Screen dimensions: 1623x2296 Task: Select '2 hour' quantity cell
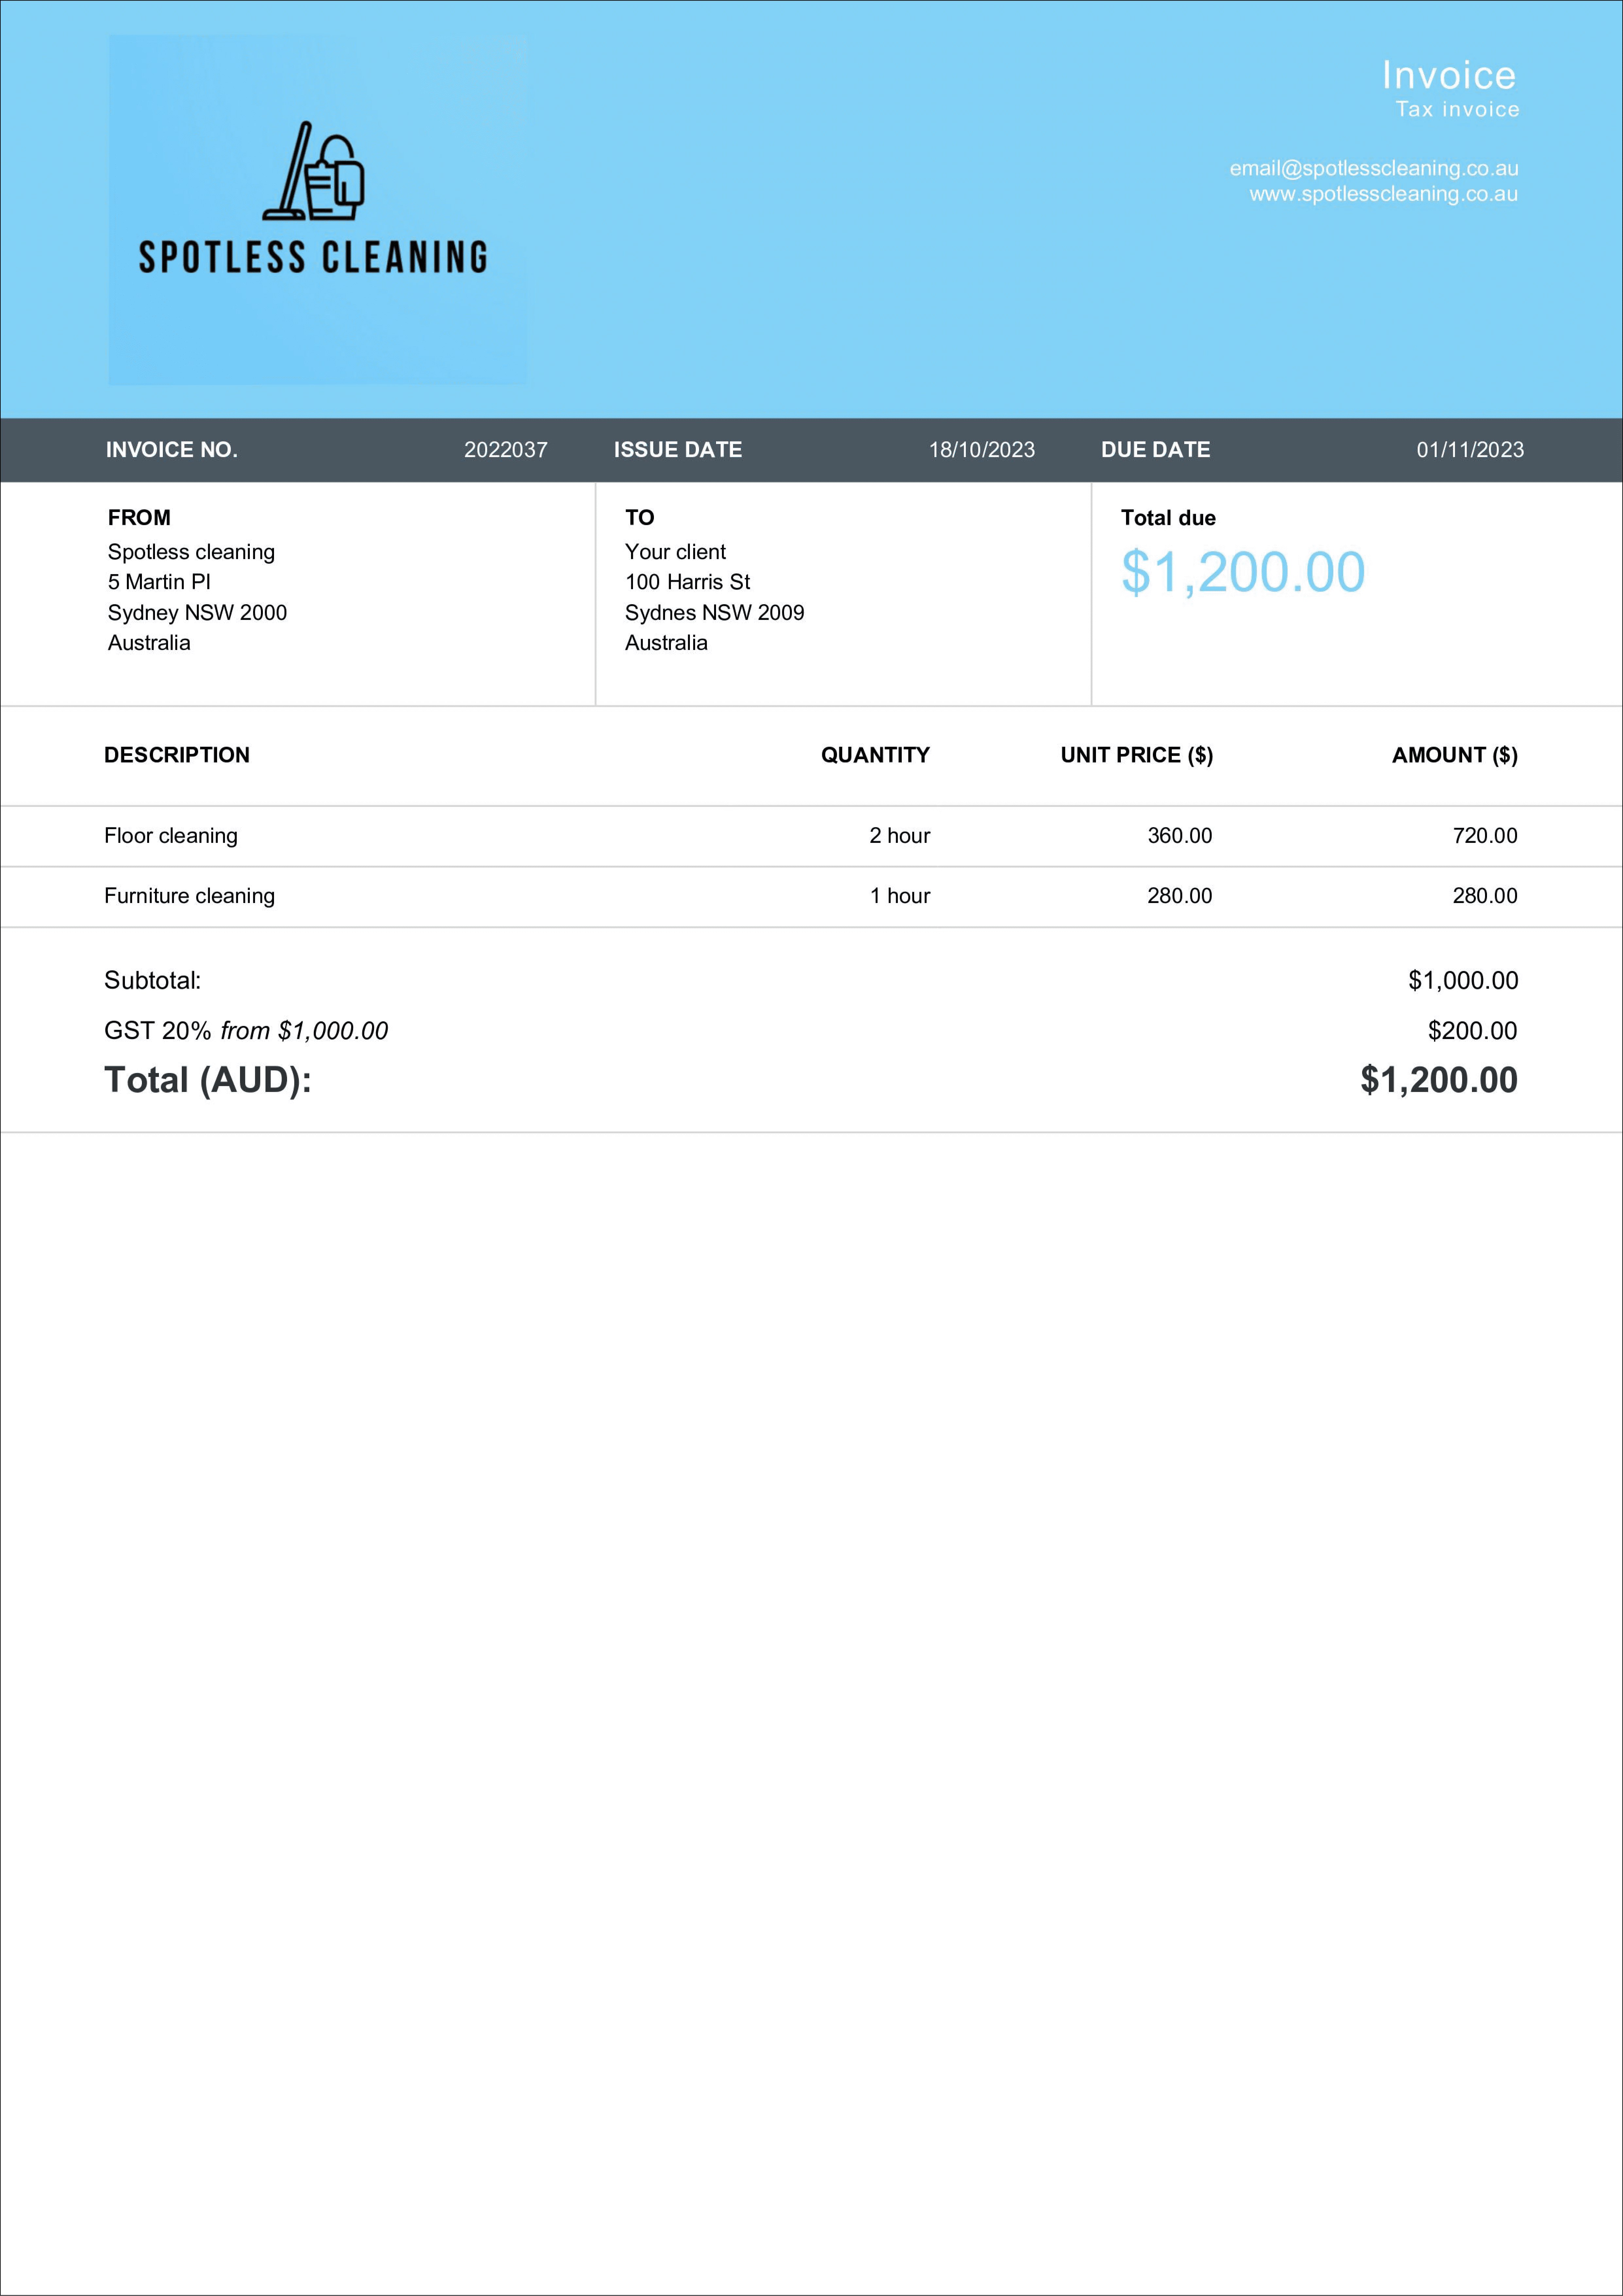pyautogui.click(x=900, y=836)
